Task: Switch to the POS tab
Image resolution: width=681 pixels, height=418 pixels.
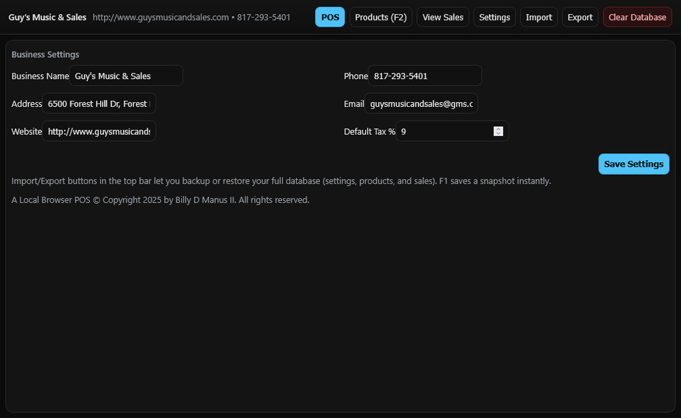Action: point(330,16)
